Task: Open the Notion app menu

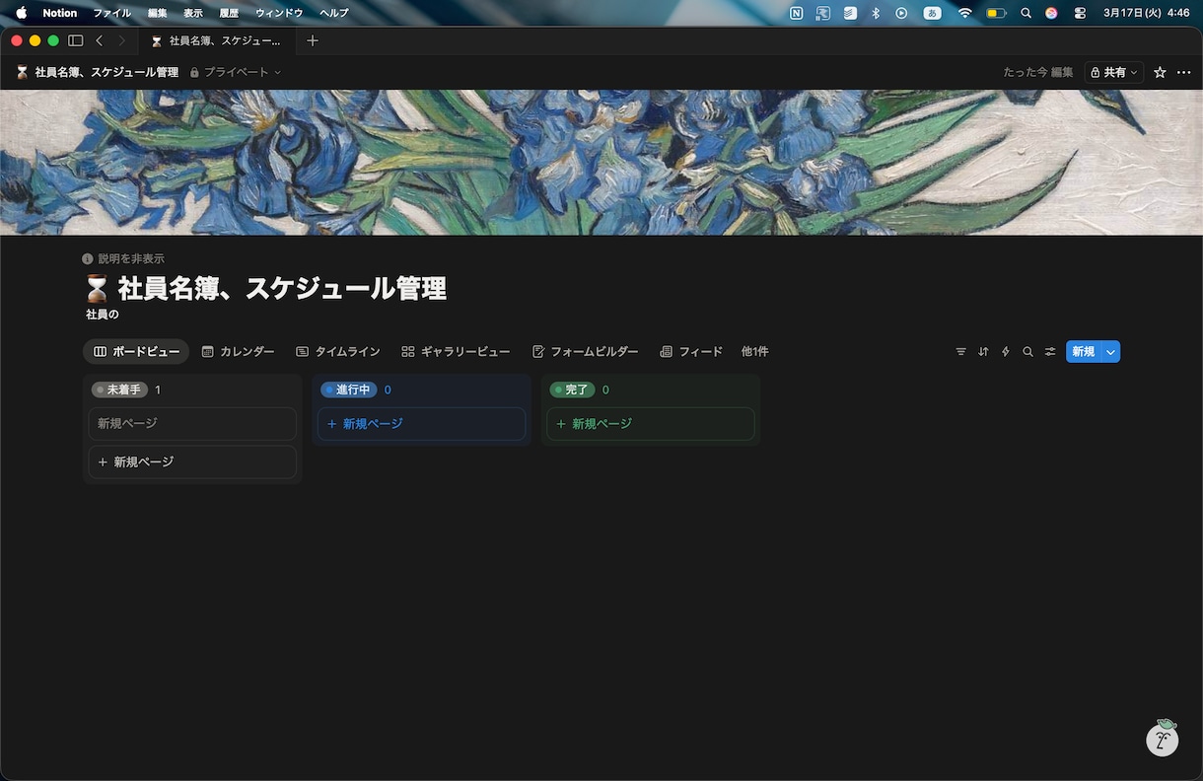Action: tap(59, 13)
